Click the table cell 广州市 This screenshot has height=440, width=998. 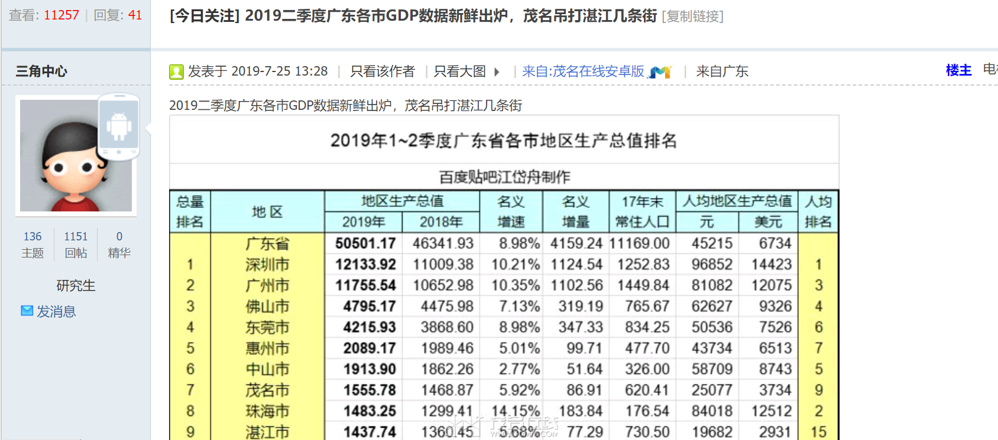(267, 286)
